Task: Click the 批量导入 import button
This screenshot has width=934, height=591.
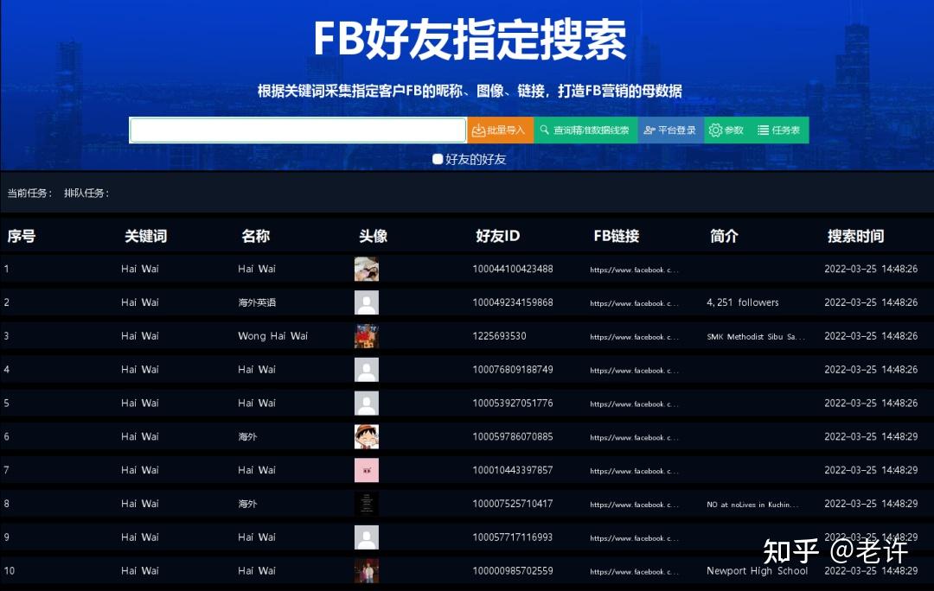Action: [x=500, y=130]
